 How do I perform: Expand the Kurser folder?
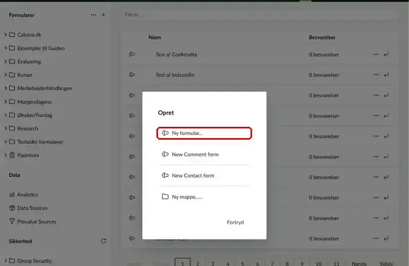tap(6, 75)
